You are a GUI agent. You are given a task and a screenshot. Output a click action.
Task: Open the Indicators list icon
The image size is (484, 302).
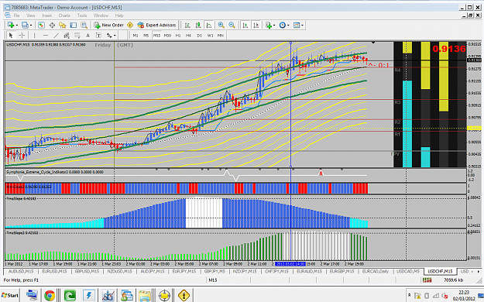pyautogui.click(x=268, y=25)
